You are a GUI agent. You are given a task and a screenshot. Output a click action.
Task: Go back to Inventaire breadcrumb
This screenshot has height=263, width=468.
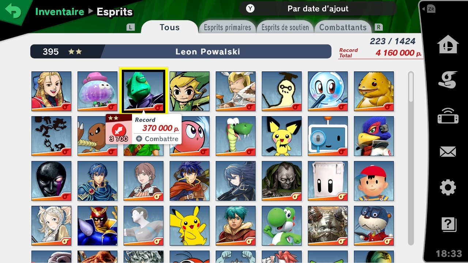tap(60, 12)
